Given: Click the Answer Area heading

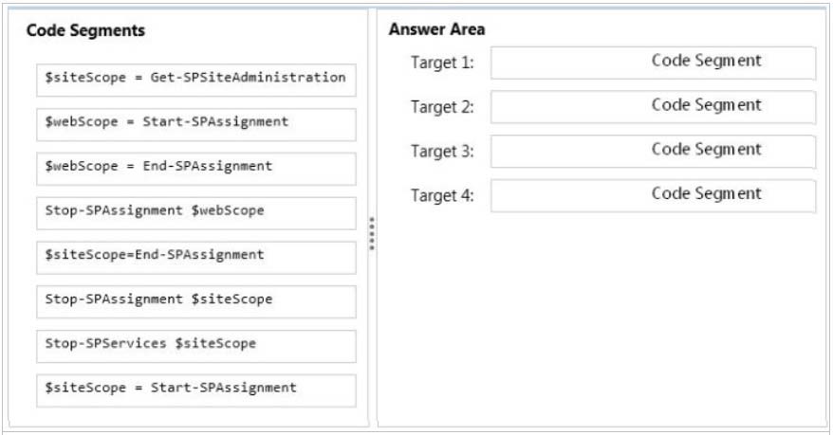Looking at the screenshot, I should (436, 29).
